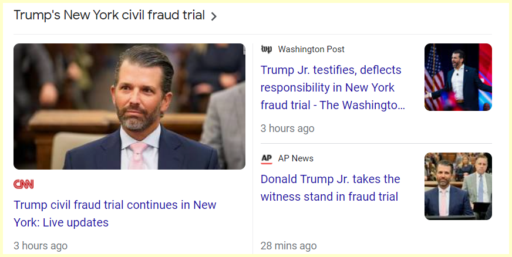Click the CNN logo icon
Viewport: 512px width, 257px height.
(23, 184)
